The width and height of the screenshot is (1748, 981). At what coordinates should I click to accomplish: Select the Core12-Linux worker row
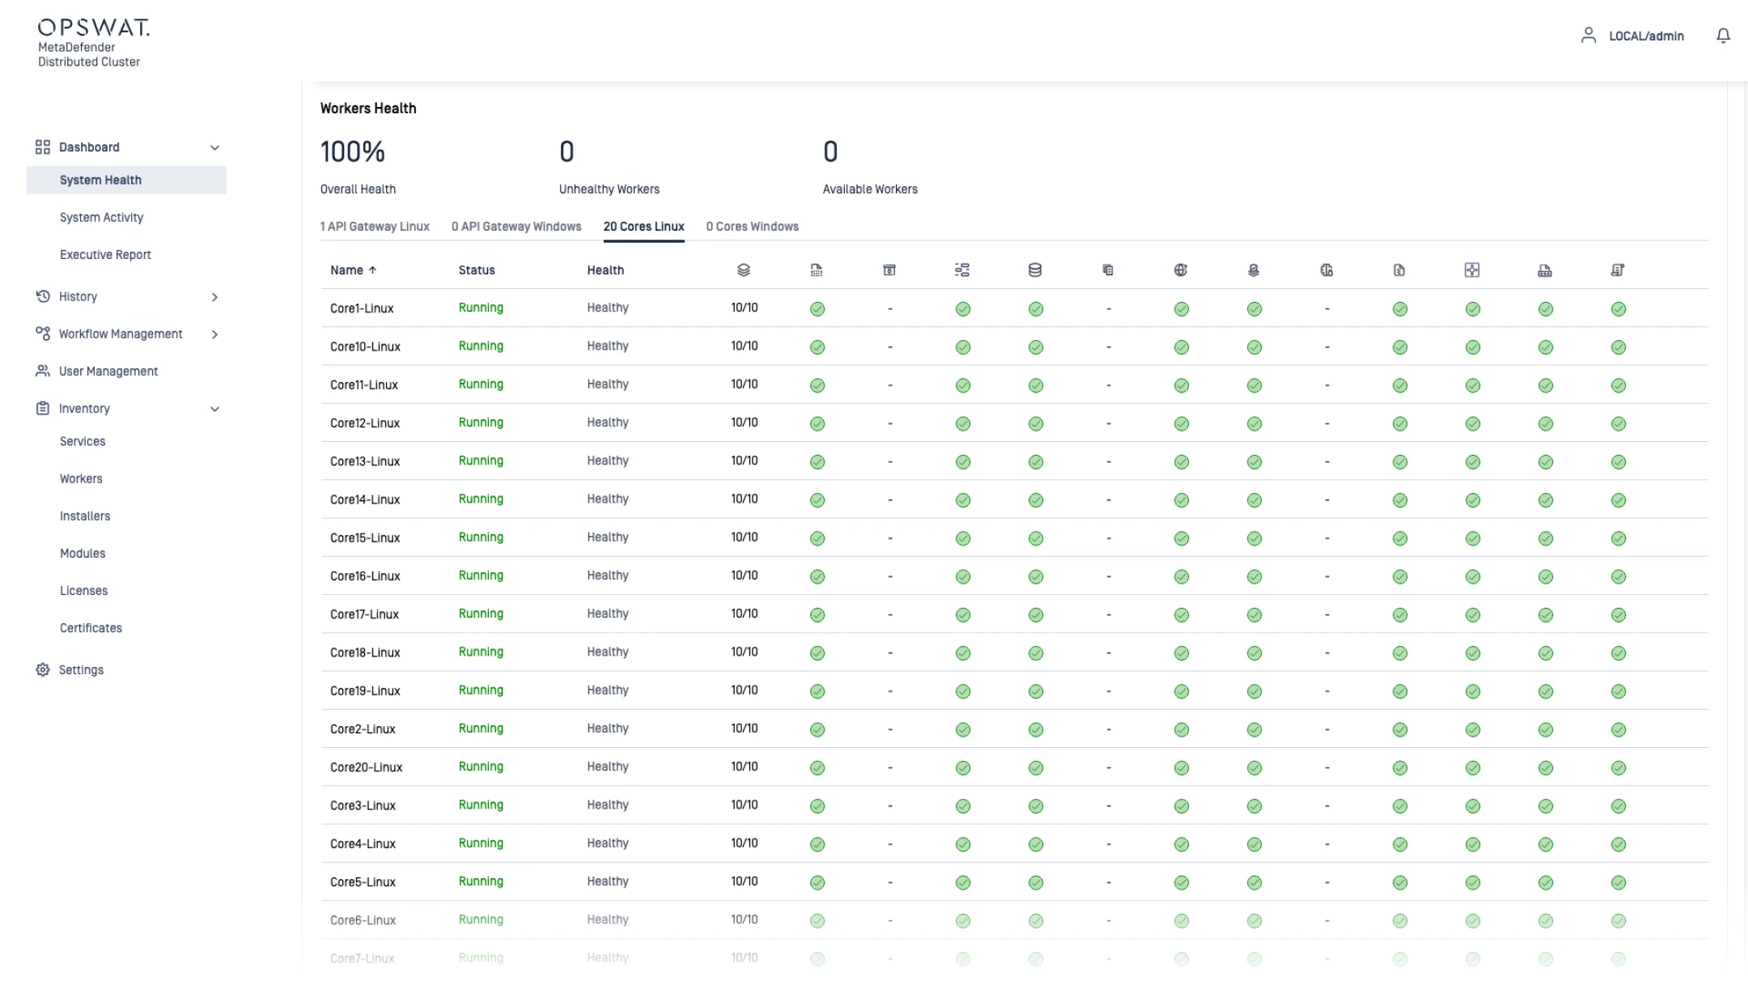(365, 423)
